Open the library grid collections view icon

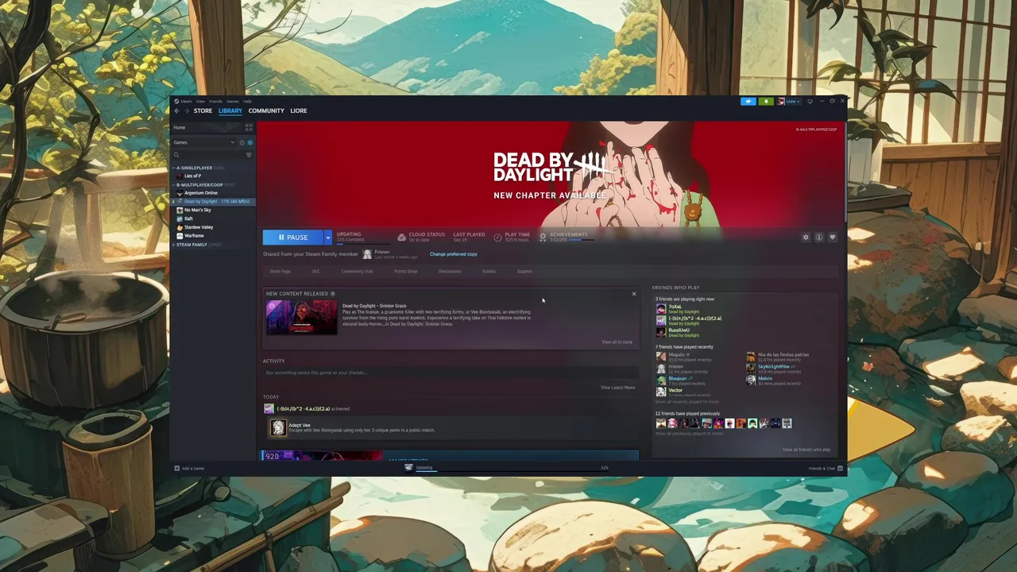pos(249,127)
